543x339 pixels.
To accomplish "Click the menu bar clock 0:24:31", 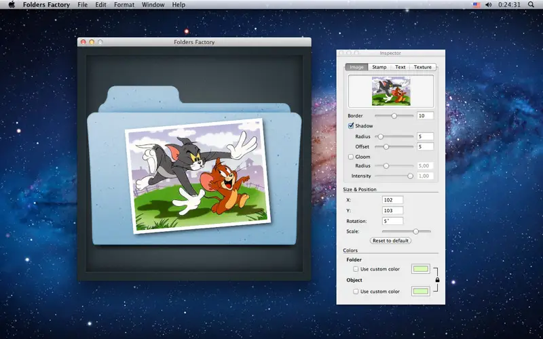I will [509, 5].
